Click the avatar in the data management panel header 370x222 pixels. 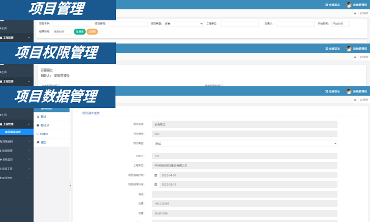click(349, 91)
